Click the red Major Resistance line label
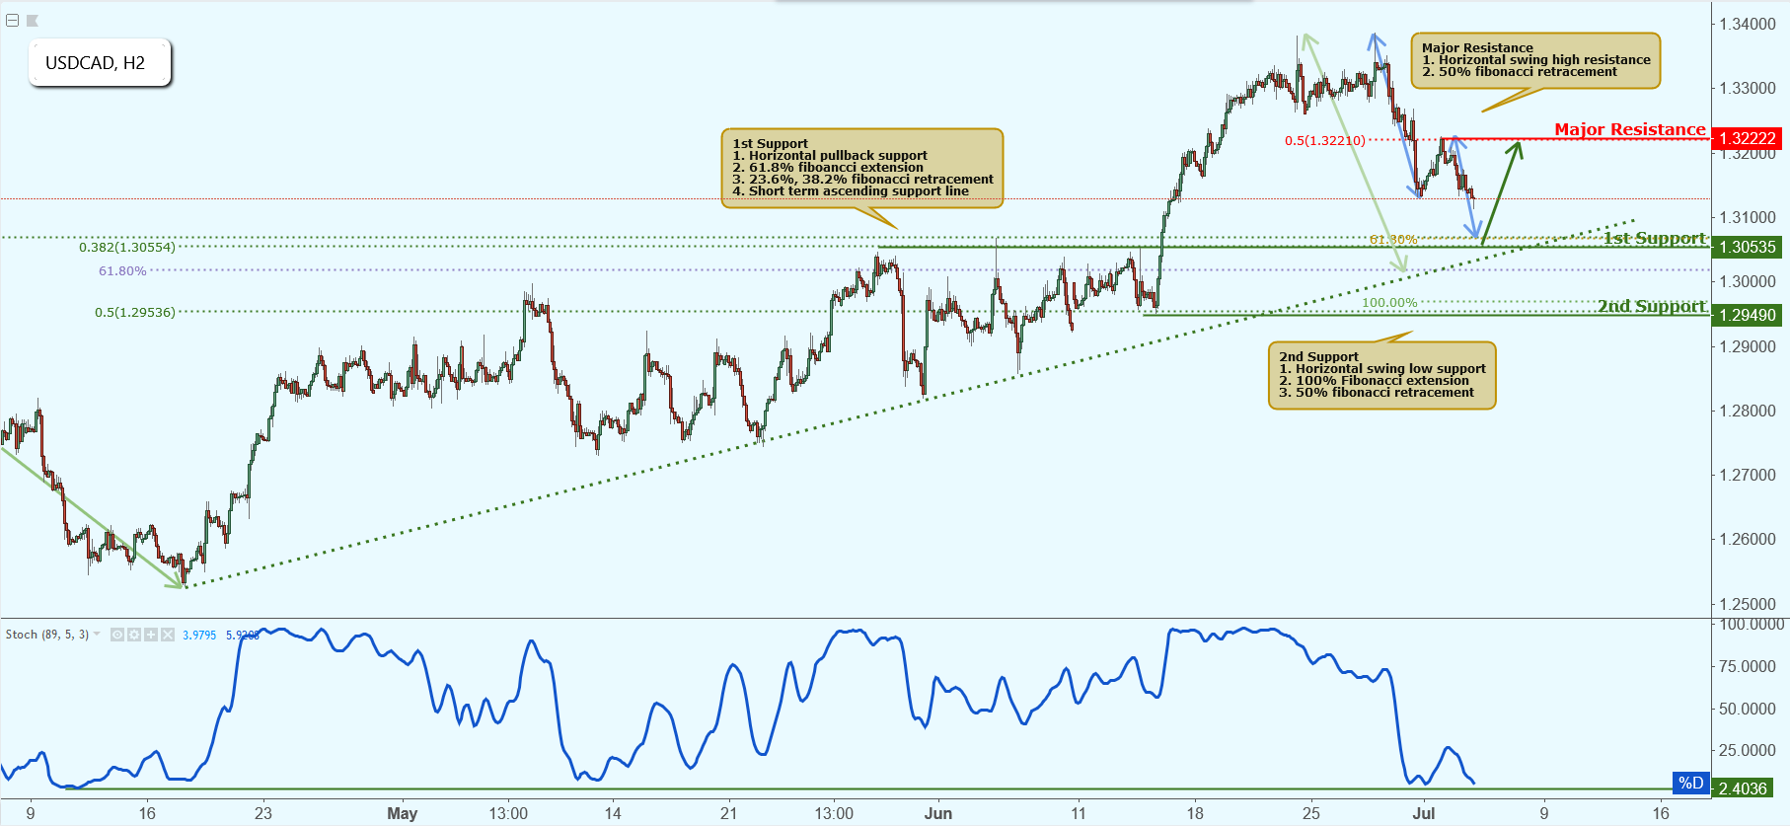Viewport: 1790px width, 826px height. 1629,129
